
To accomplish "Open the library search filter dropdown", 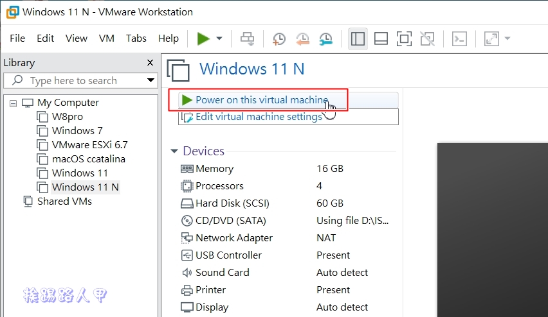I will tap(151, 81).
